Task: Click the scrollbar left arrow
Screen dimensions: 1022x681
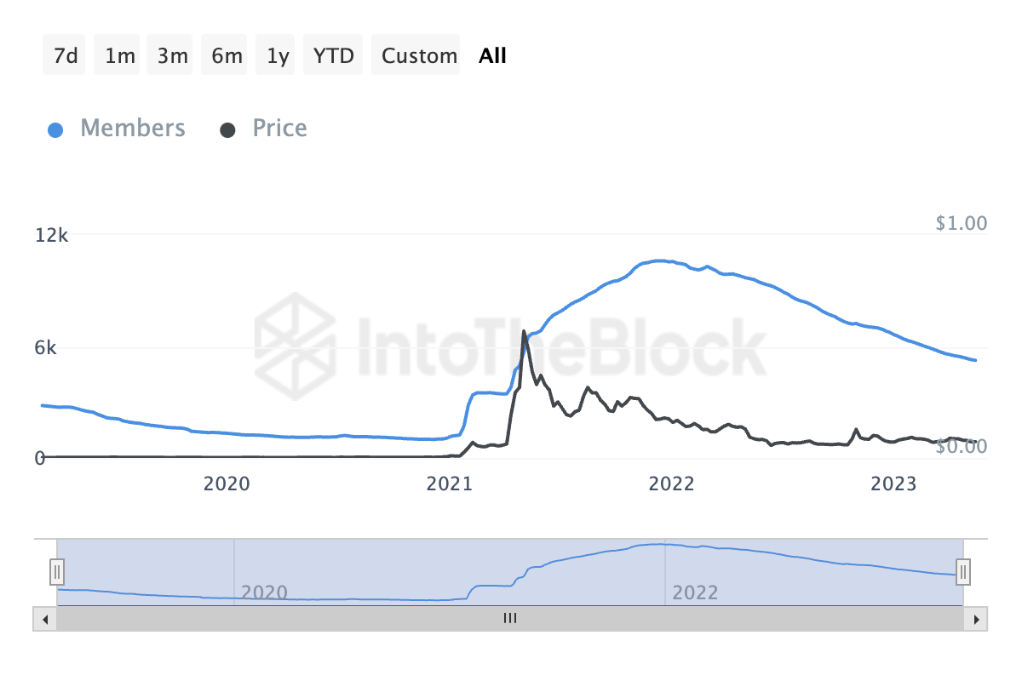Action: pyautogui.click(x=45, y=619)
